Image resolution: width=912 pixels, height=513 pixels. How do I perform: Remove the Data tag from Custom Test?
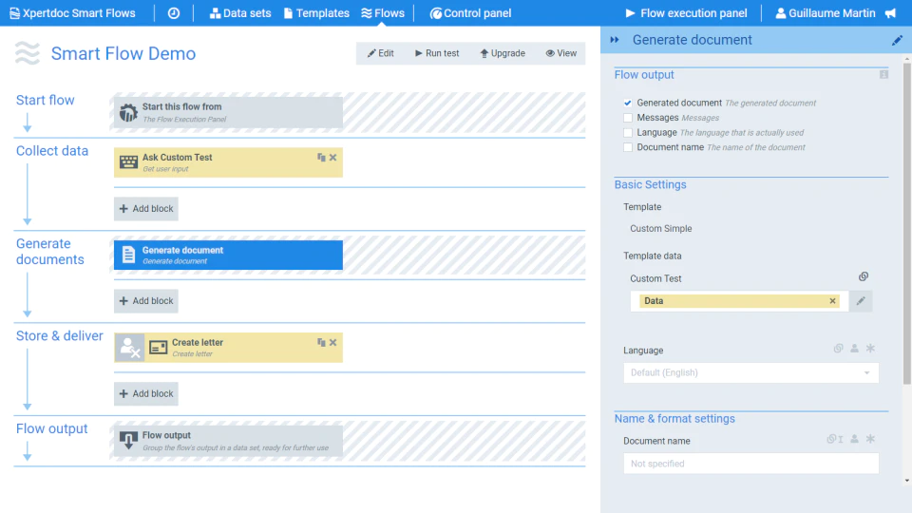pos(832,301)
